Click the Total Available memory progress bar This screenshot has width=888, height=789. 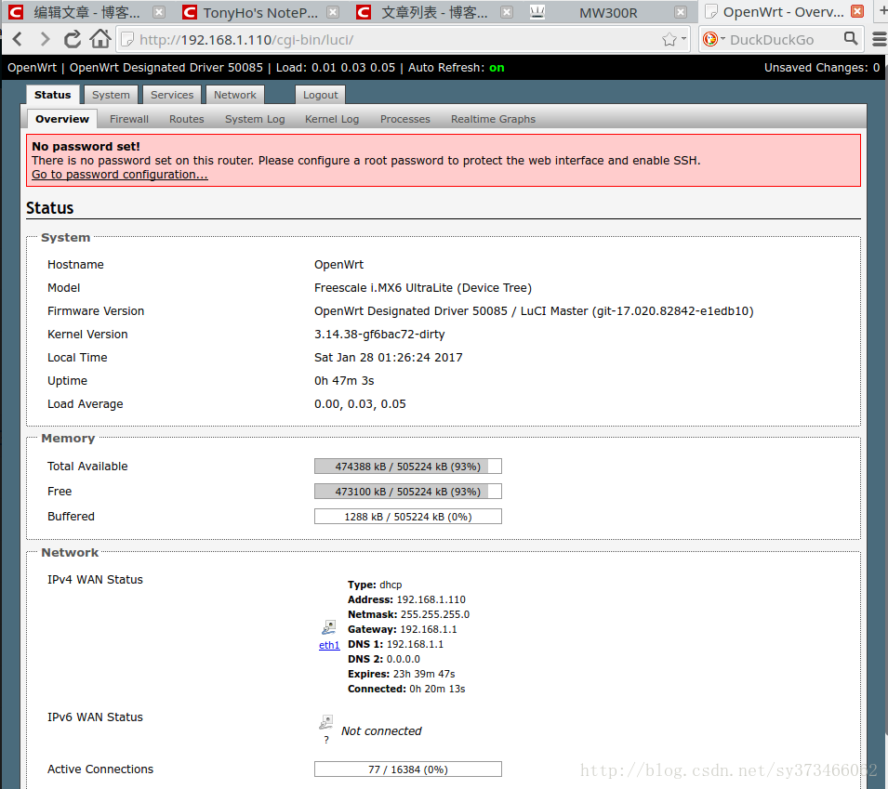pos(408,467)
